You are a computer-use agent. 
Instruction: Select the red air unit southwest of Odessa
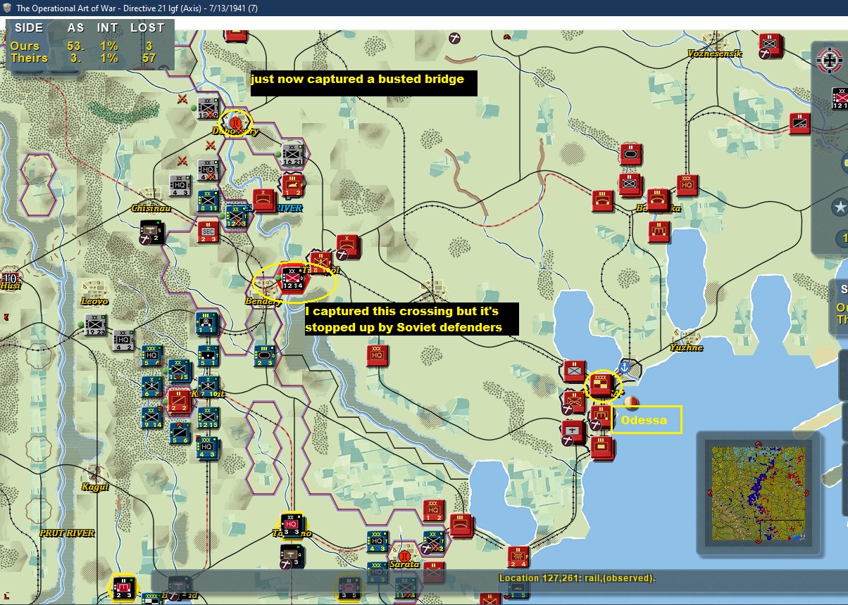pos(574,431)
